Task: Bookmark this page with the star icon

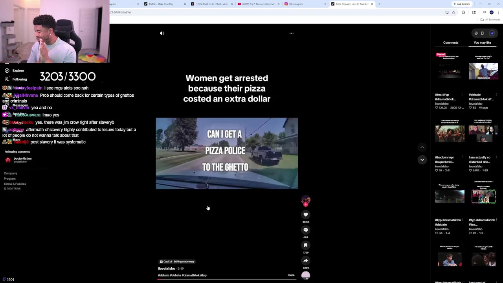Action: (453, 13)
